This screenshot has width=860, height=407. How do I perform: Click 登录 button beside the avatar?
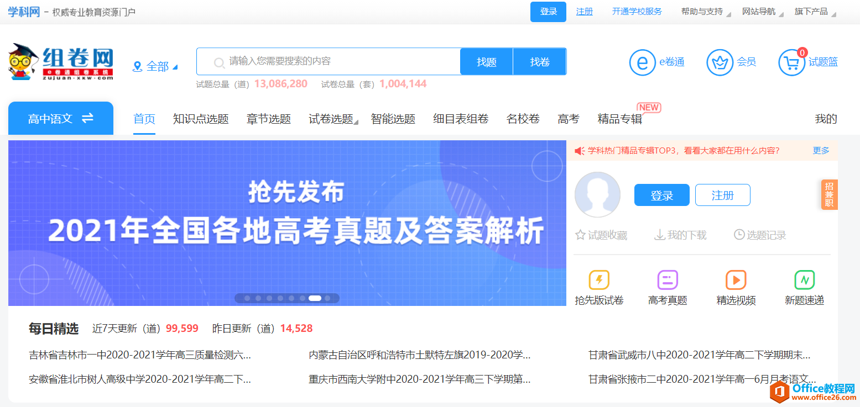coord(662,195)
